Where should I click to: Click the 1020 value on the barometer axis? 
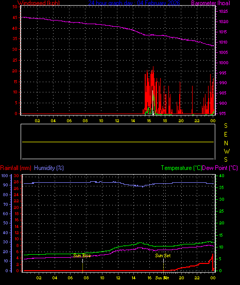(224, 22)
